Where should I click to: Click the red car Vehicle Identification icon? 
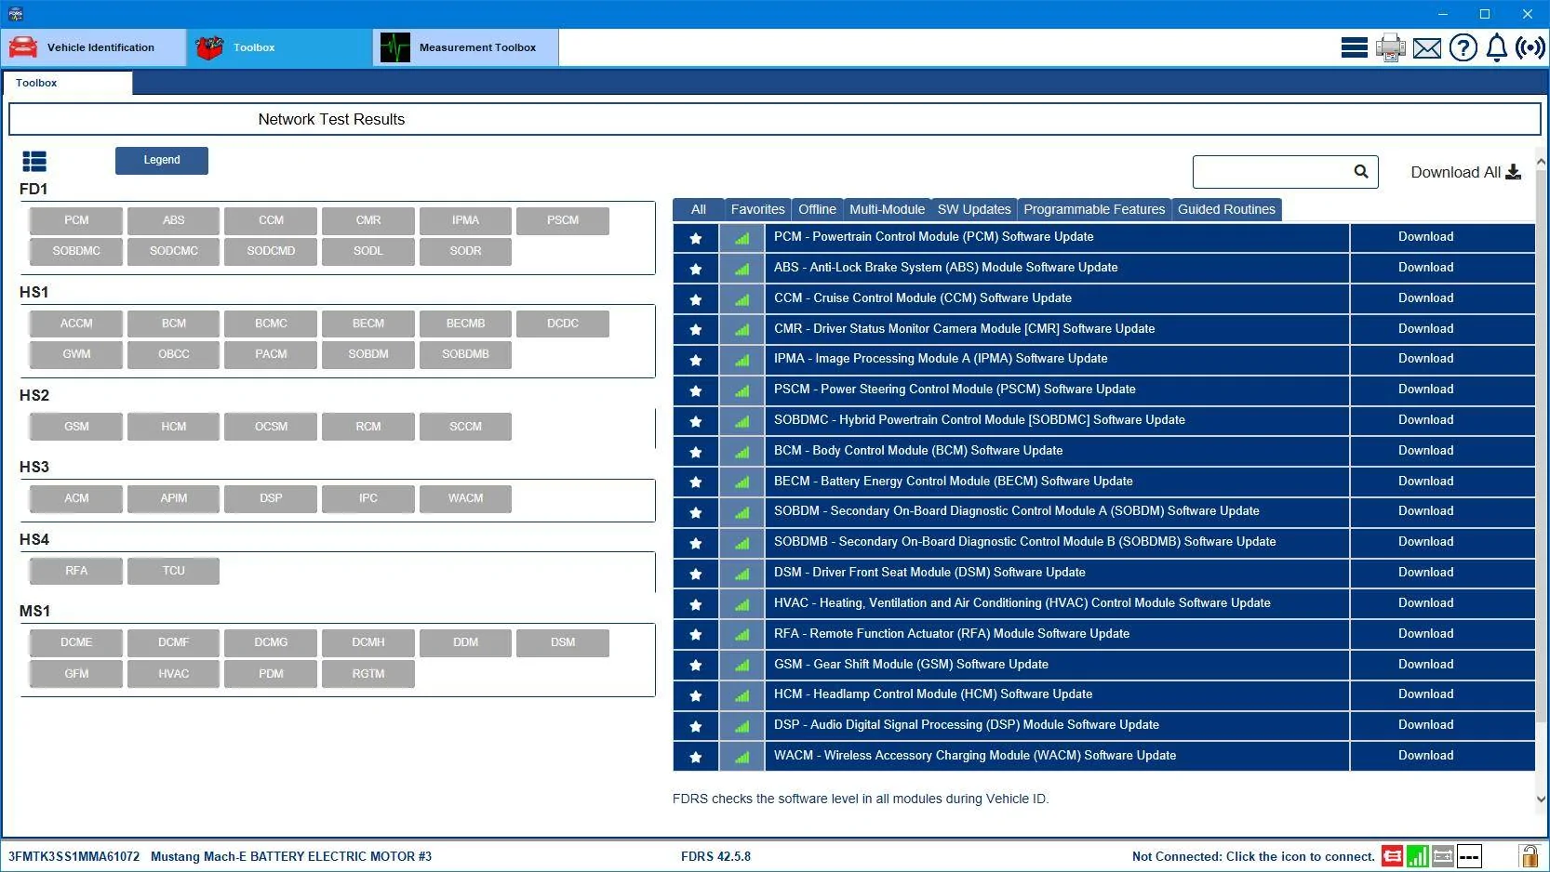[x=23, y=47]
